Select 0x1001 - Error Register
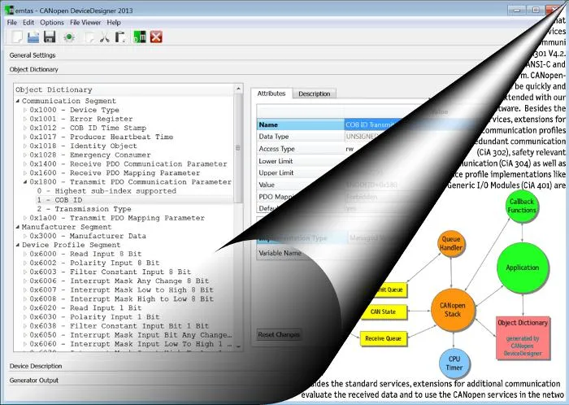Image resolution: width=569 pixels, height=405 pixels. [81, 119]
